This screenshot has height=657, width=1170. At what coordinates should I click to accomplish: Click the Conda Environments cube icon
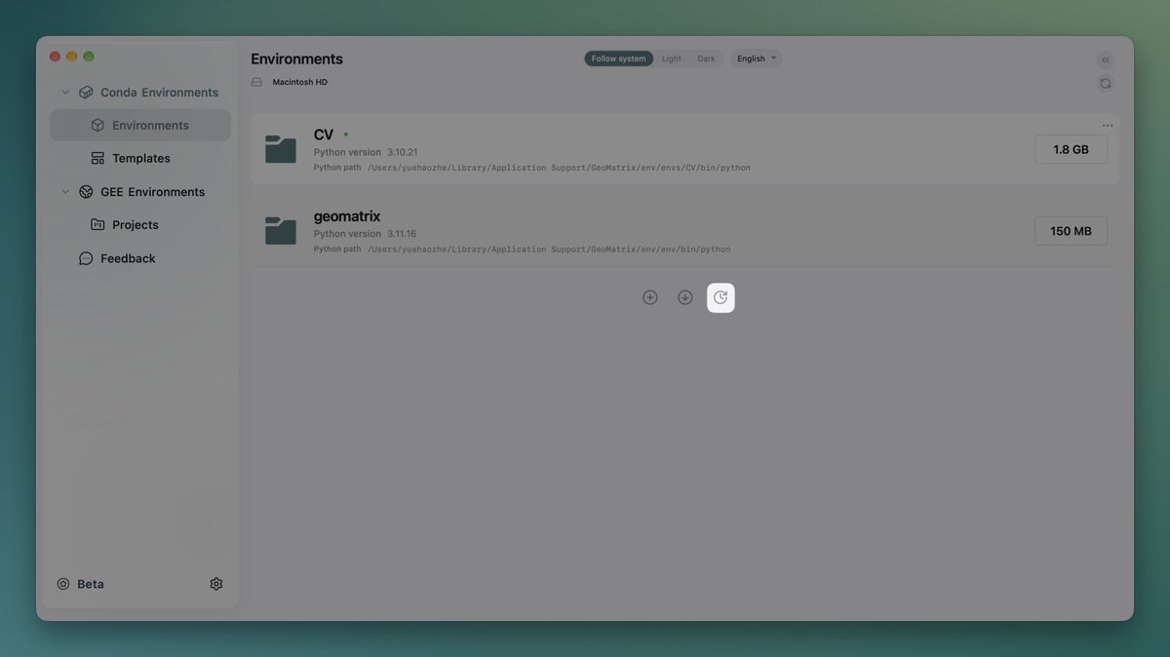[x=86, y=93]
